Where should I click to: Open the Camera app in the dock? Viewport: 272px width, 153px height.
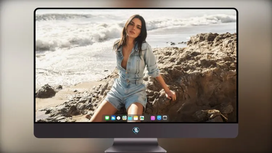click(x=165, y=118)
